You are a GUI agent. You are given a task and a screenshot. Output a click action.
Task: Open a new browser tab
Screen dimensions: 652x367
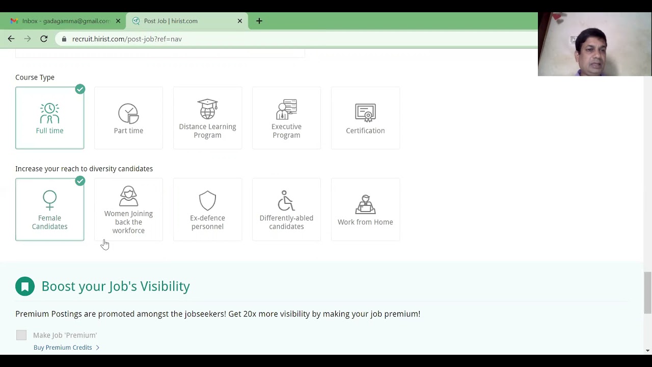(259, 21)
